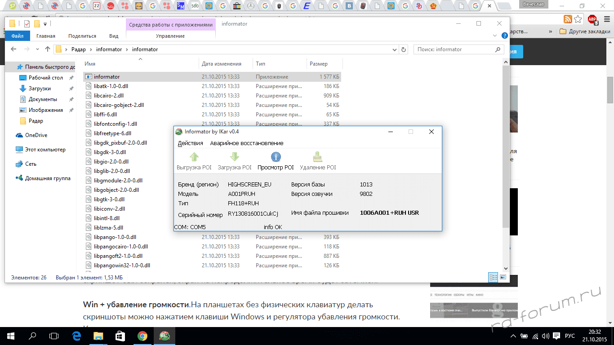This screenshot has width=614, height=345.
Task: Select Радар in the address breadcrumb
Action: (79, 49)
